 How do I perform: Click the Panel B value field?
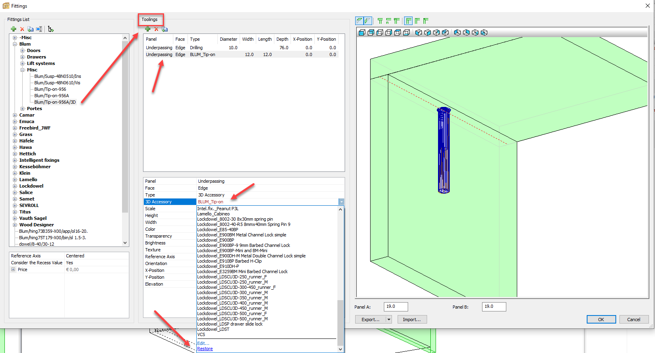[494, 307]
